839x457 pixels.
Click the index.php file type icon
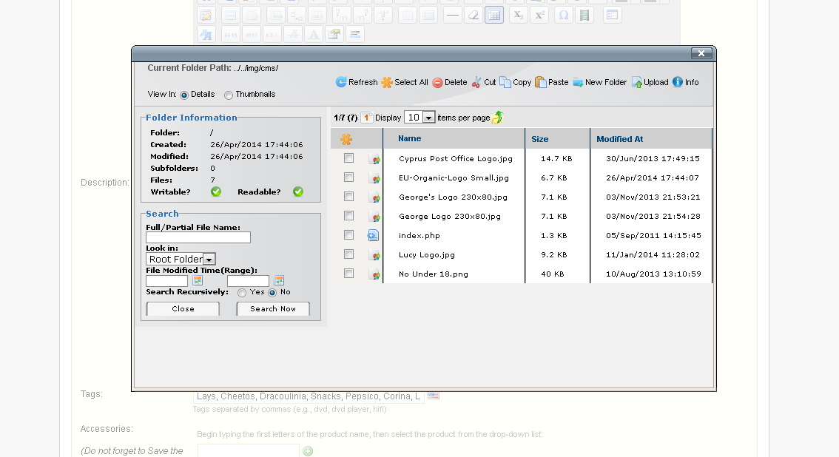tap(373, 235)
